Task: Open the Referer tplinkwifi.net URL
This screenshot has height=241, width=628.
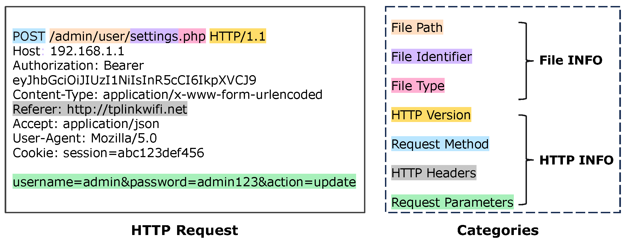Action: click(127, 109)
